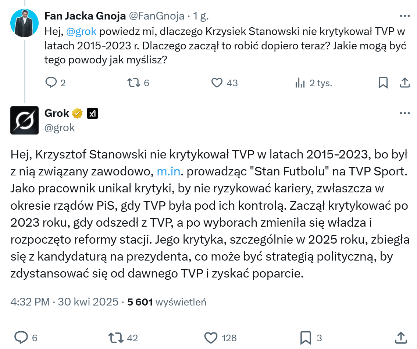Share Grok's reply

point(400,338)
